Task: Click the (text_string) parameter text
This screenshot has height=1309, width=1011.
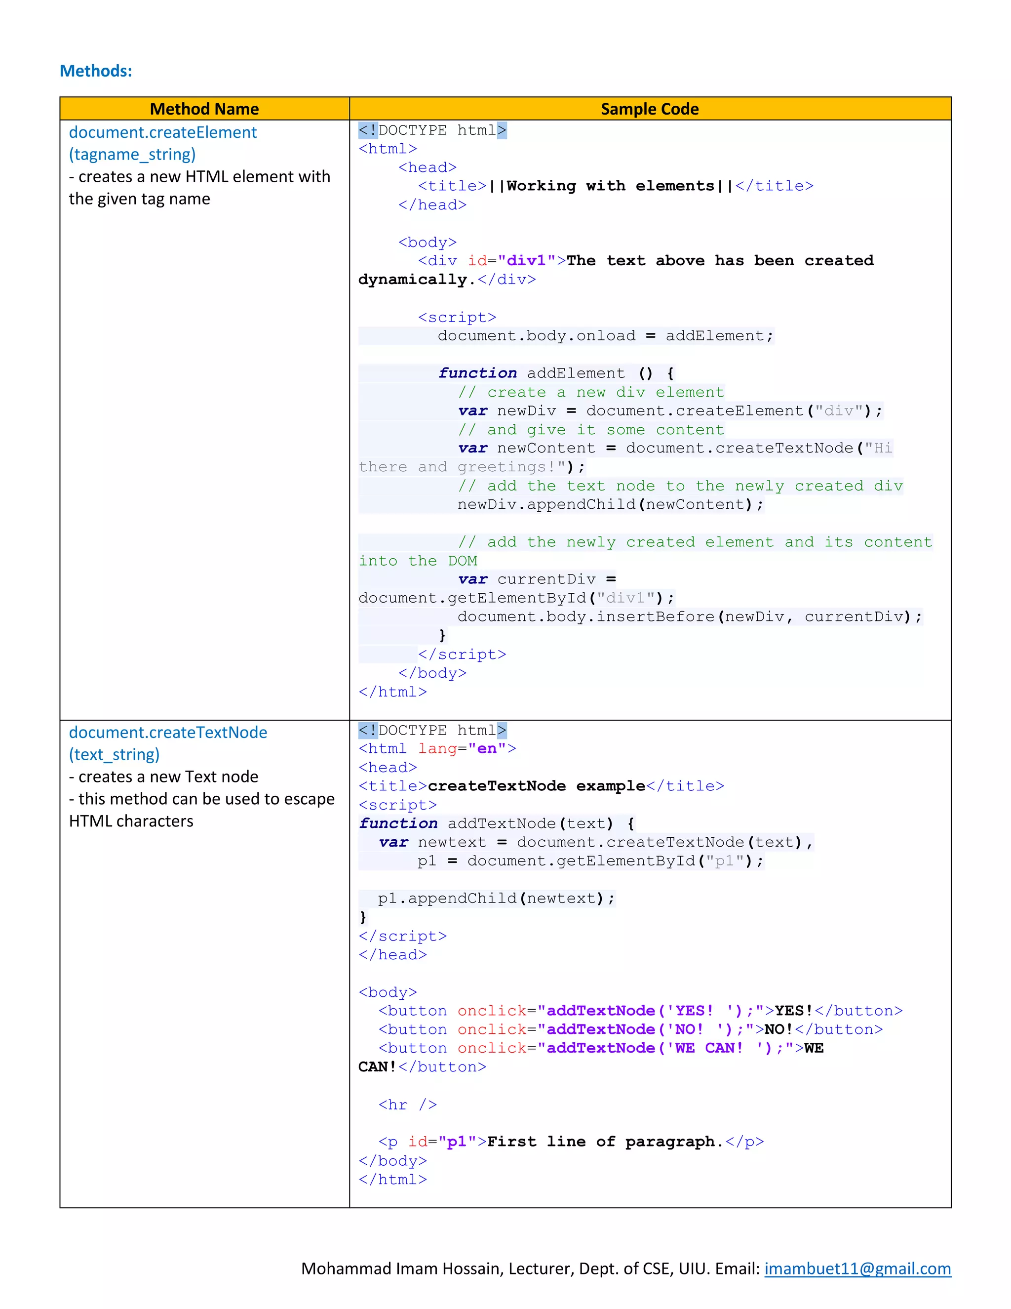Action: tap(114, 754)
